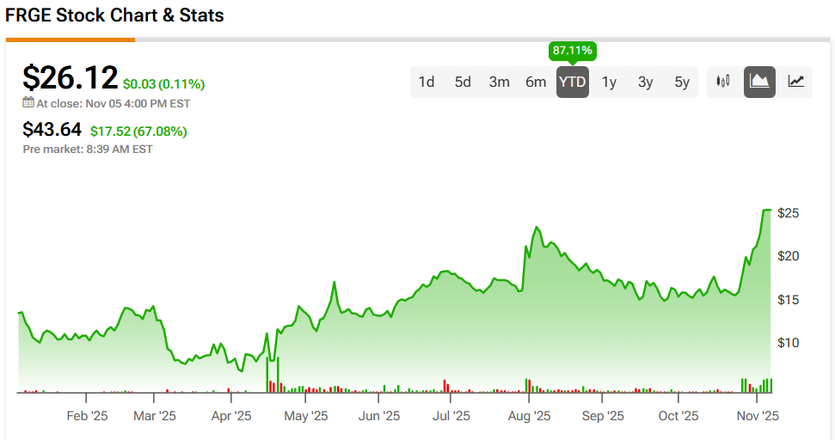The height and width of the screenshot is (440, 835).
Task: Click the Aug '25 x-axis label
Action: coord(529,416)
